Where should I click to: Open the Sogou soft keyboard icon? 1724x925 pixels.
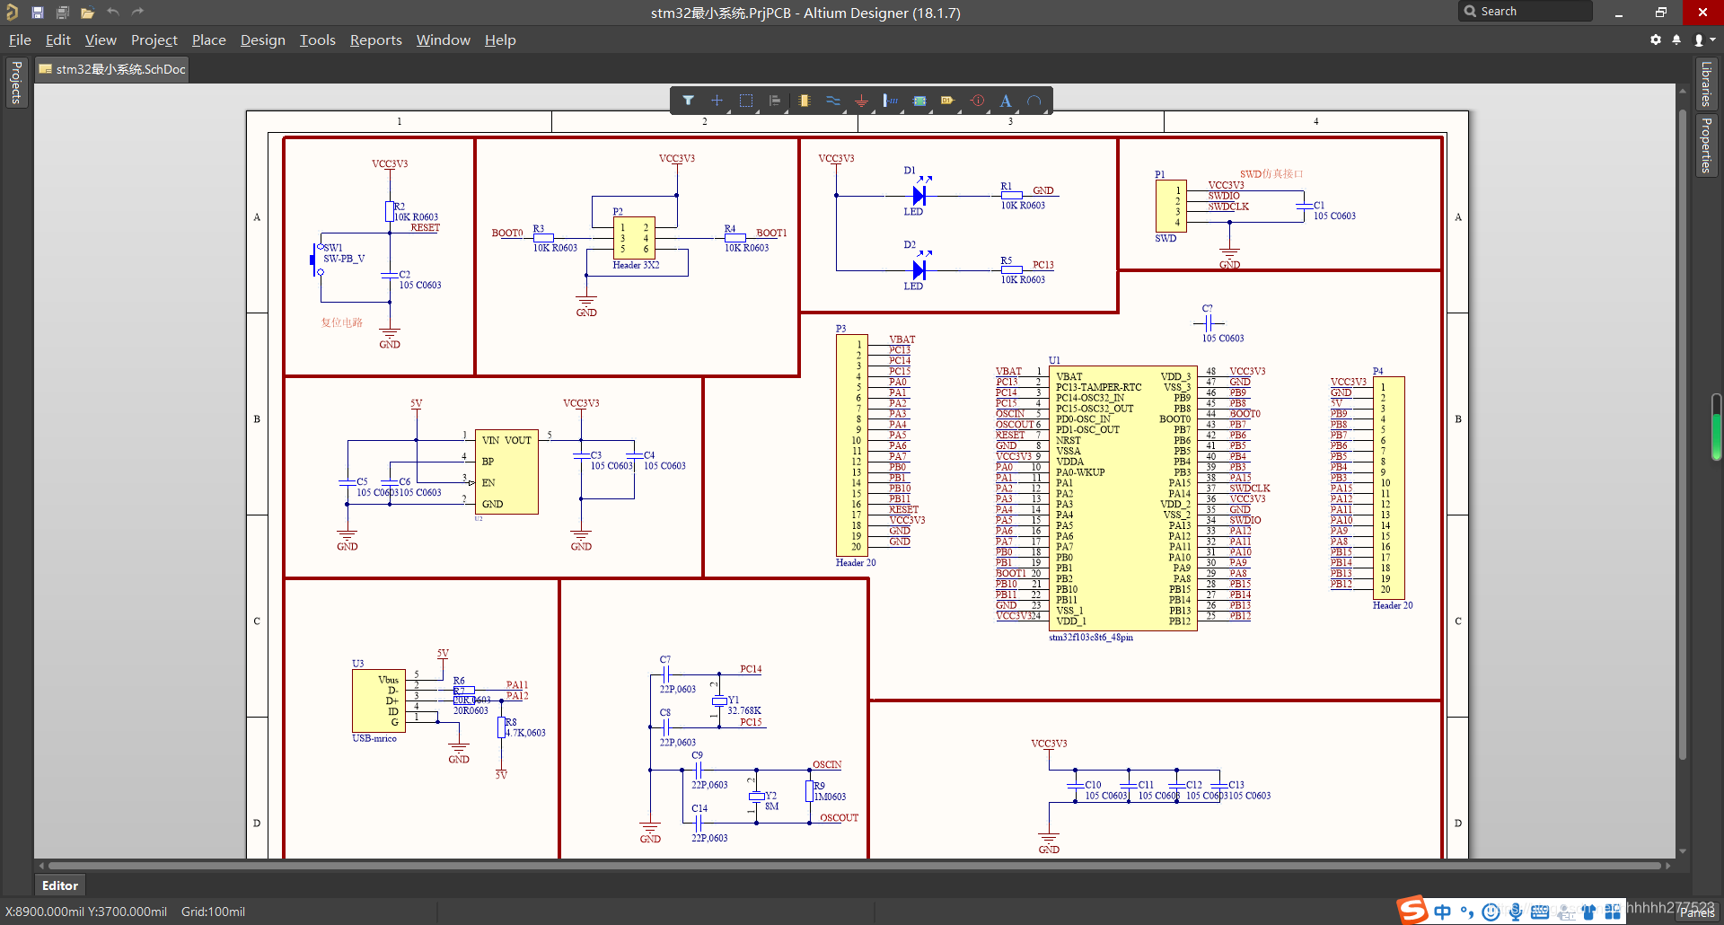click(1540, 912)
